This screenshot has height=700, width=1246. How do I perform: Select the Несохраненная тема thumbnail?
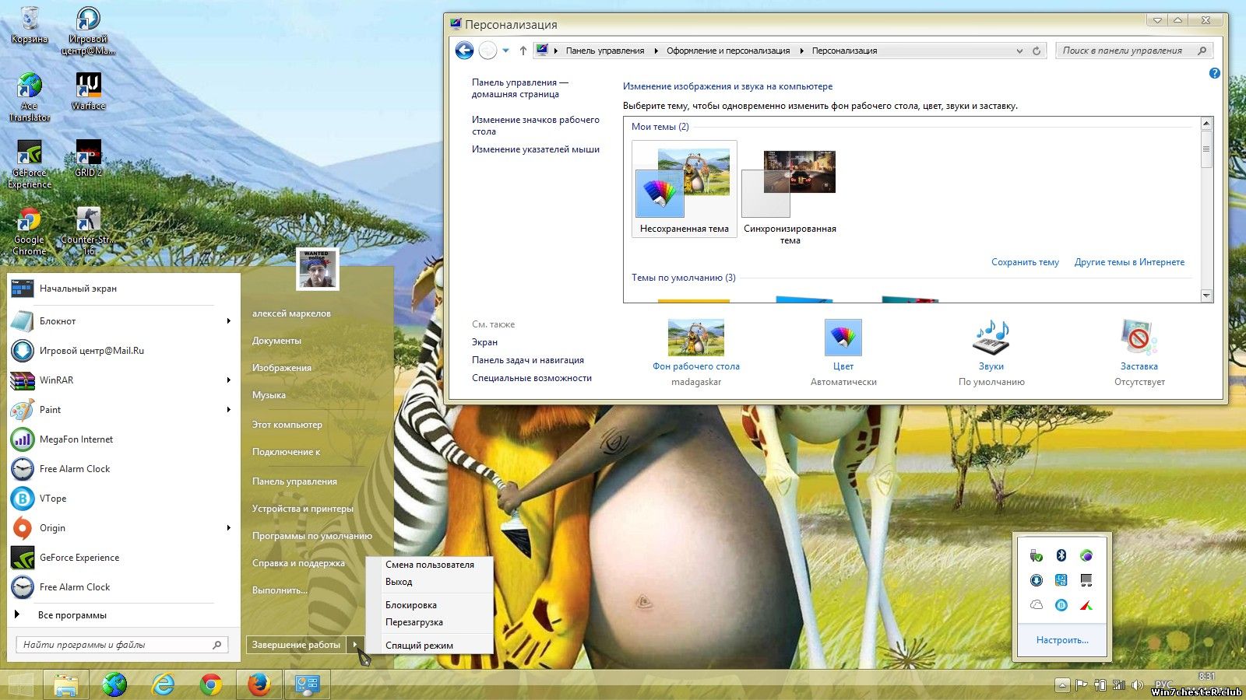click(x=684, y=189)
